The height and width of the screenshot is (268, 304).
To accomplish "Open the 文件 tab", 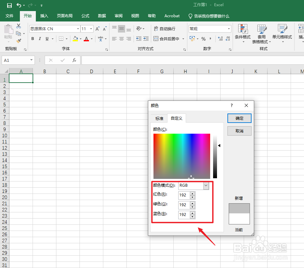I will [9, 16].
